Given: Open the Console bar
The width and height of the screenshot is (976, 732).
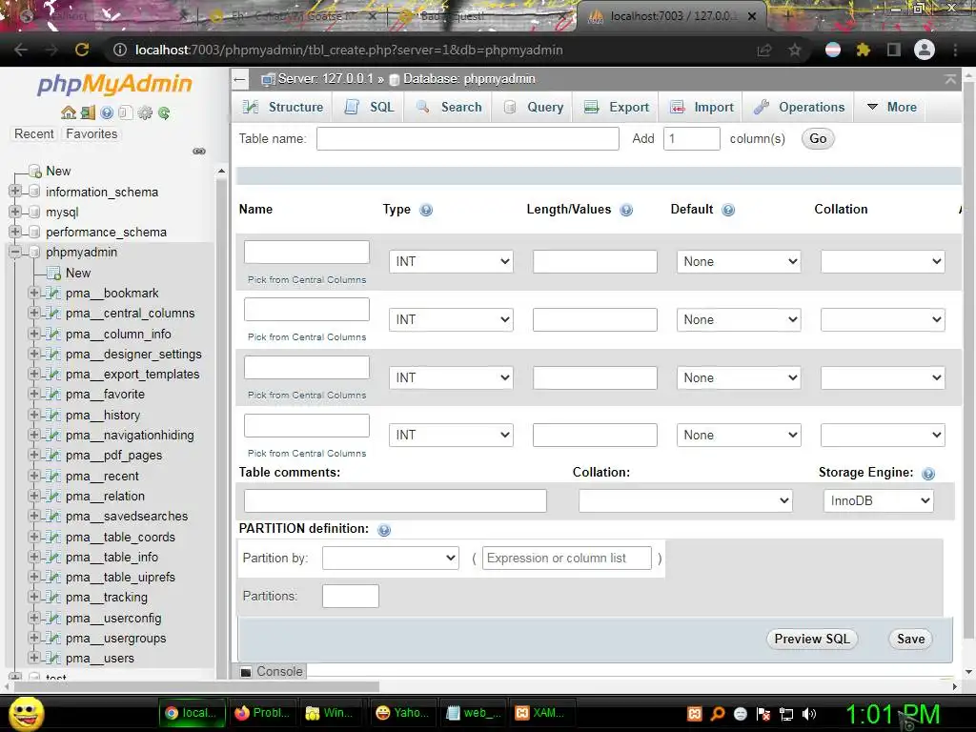Looking at the screenshot, I should tap(272, 672).
